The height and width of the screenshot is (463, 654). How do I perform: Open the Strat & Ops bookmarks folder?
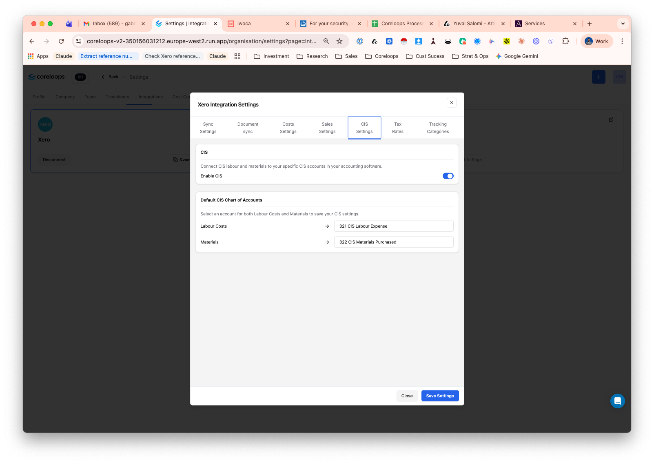(x=470, y=56)
